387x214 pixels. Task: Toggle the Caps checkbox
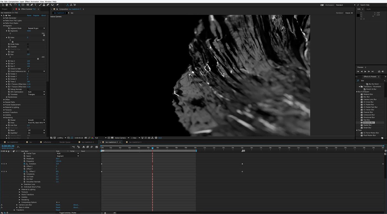click(28, 52)
